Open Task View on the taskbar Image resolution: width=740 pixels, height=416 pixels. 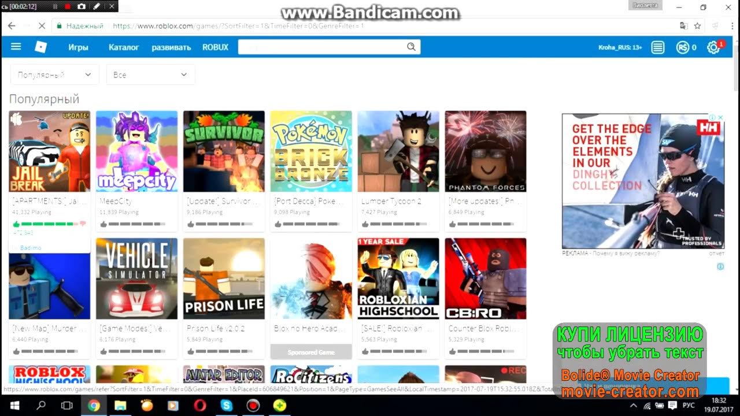pos(67,406)
